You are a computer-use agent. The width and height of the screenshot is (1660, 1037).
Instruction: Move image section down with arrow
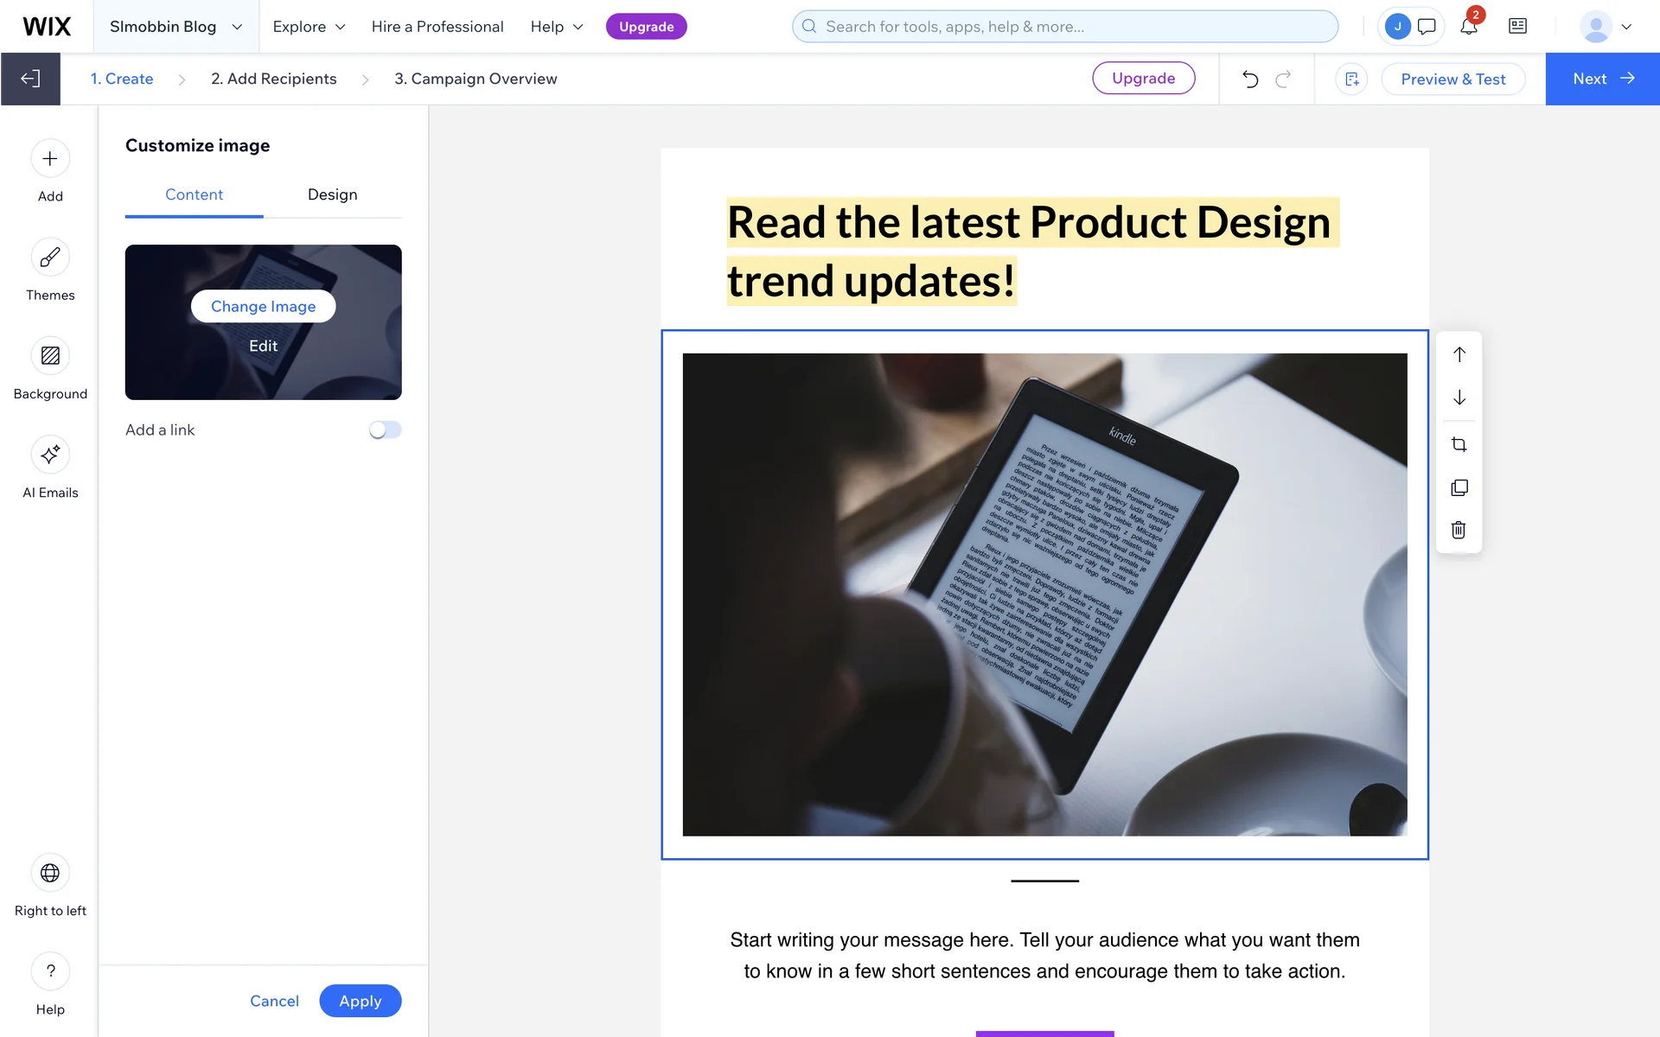[1459, 398]
